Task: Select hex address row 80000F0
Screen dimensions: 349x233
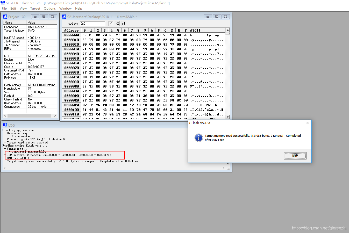Action: tap(72, 105)
